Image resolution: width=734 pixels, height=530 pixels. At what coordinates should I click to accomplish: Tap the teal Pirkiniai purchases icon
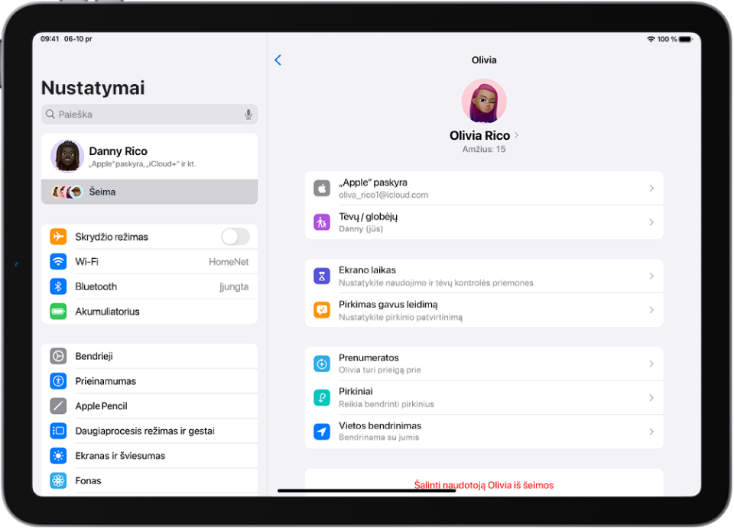322,398
